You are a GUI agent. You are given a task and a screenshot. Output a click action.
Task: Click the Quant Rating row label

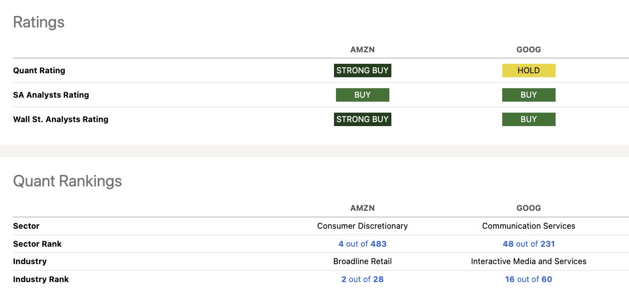point(39,70)
